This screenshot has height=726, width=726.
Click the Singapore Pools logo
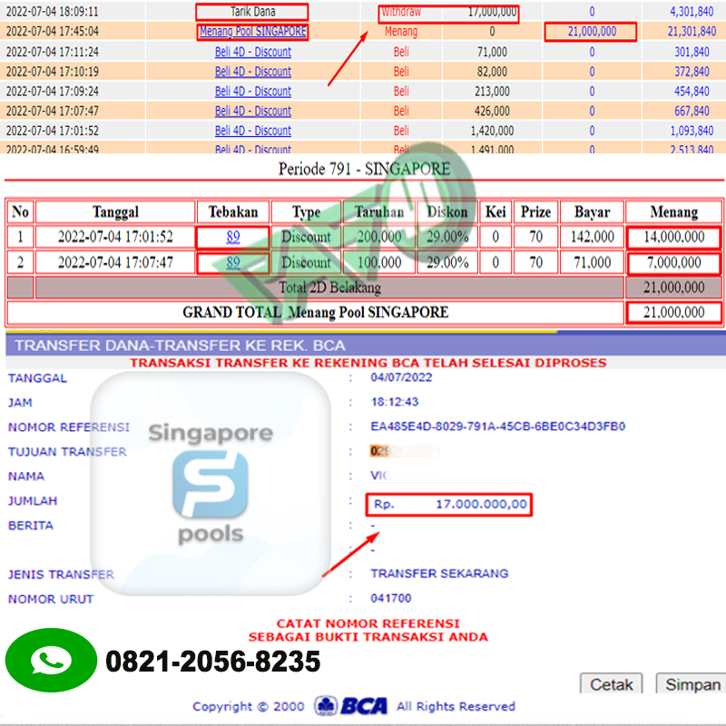point(211,484)
